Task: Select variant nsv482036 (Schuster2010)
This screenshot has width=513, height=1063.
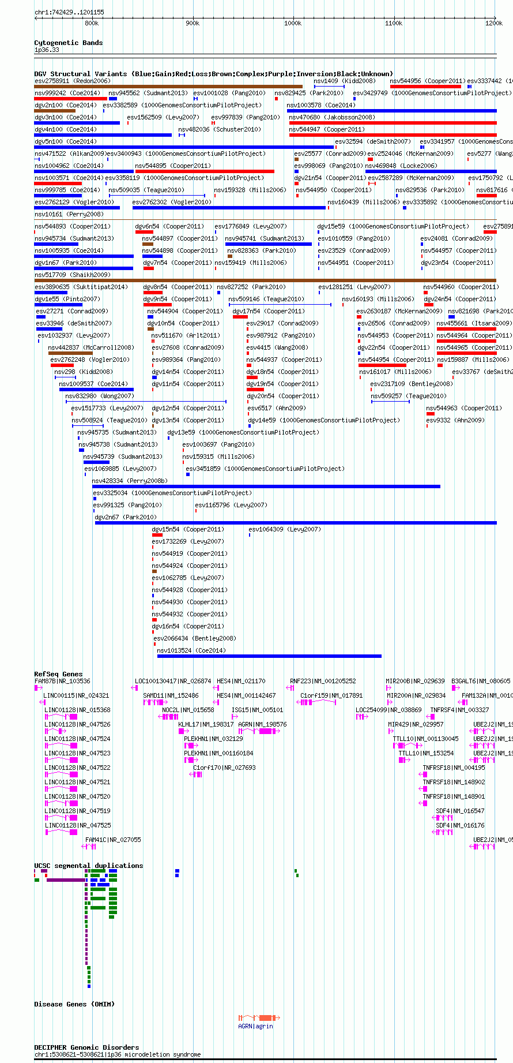Action: point(220,129)
